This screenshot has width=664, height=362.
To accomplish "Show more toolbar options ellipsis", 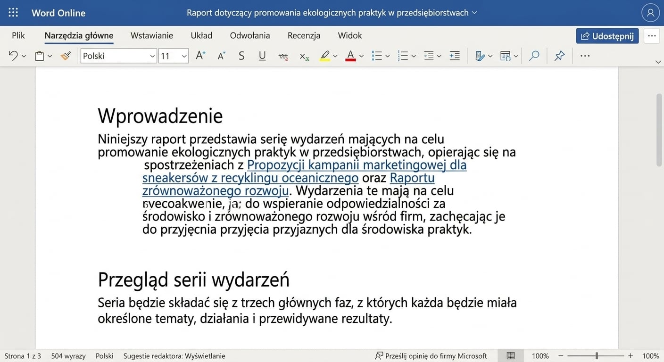I will (x=585, y=56).
